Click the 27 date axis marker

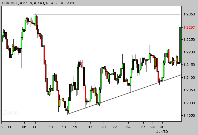pos(143,127)
